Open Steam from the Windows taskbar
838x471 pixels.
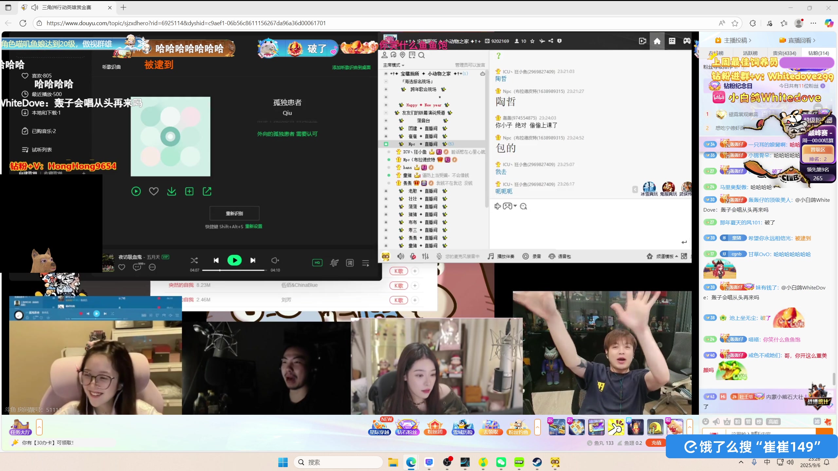(x=537, y=462)
